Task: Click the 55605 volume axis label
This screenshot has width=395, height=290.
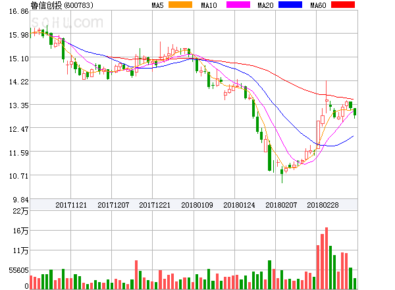Action: click(18, 271)
